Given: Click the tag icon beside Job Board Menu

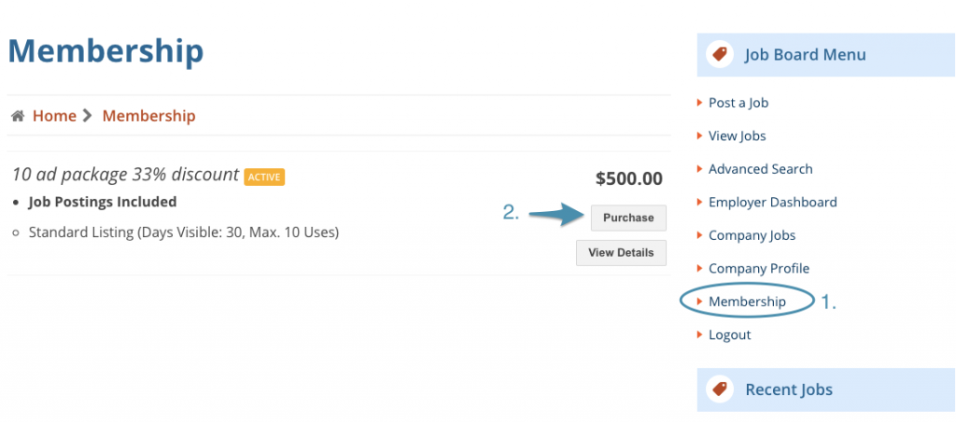Looking at the screenshot, I should pyautogui.click(x=719, y=55).
